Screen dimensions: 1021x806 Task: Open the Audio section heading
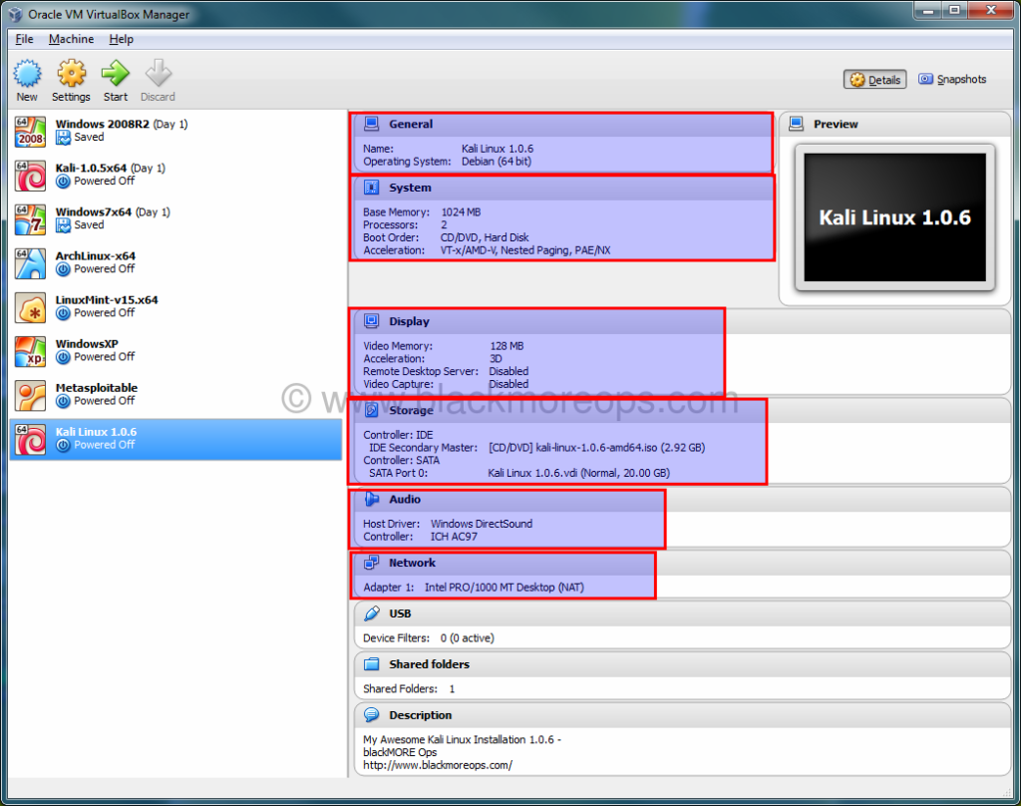(405, 499)
